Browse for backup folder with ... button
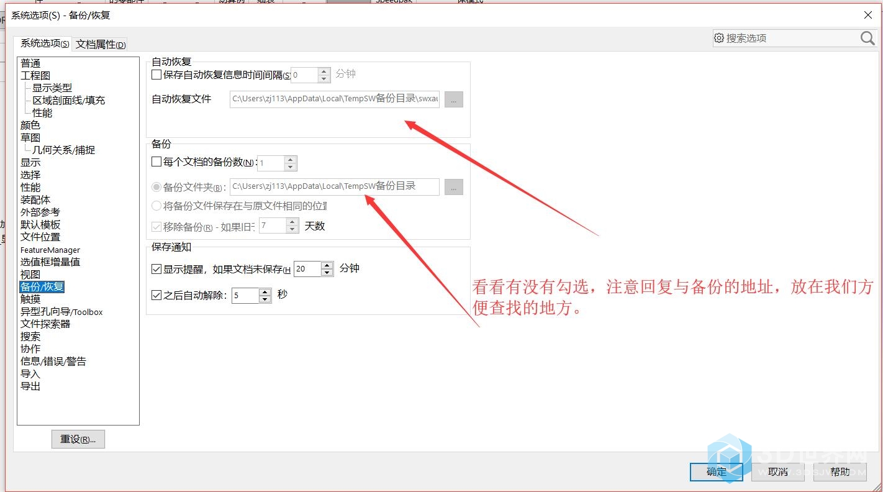This screenshot has height=492, width=883. point(454,186)
